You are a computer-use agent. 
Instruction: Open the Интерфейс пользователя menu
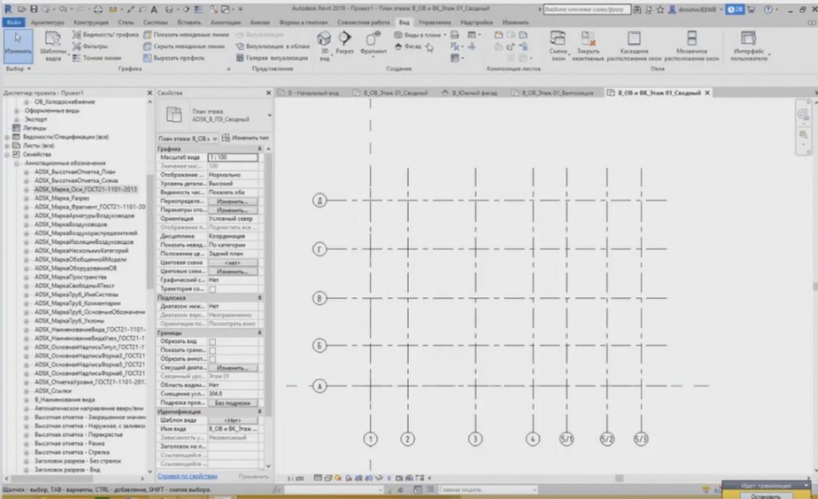[749, 45]
